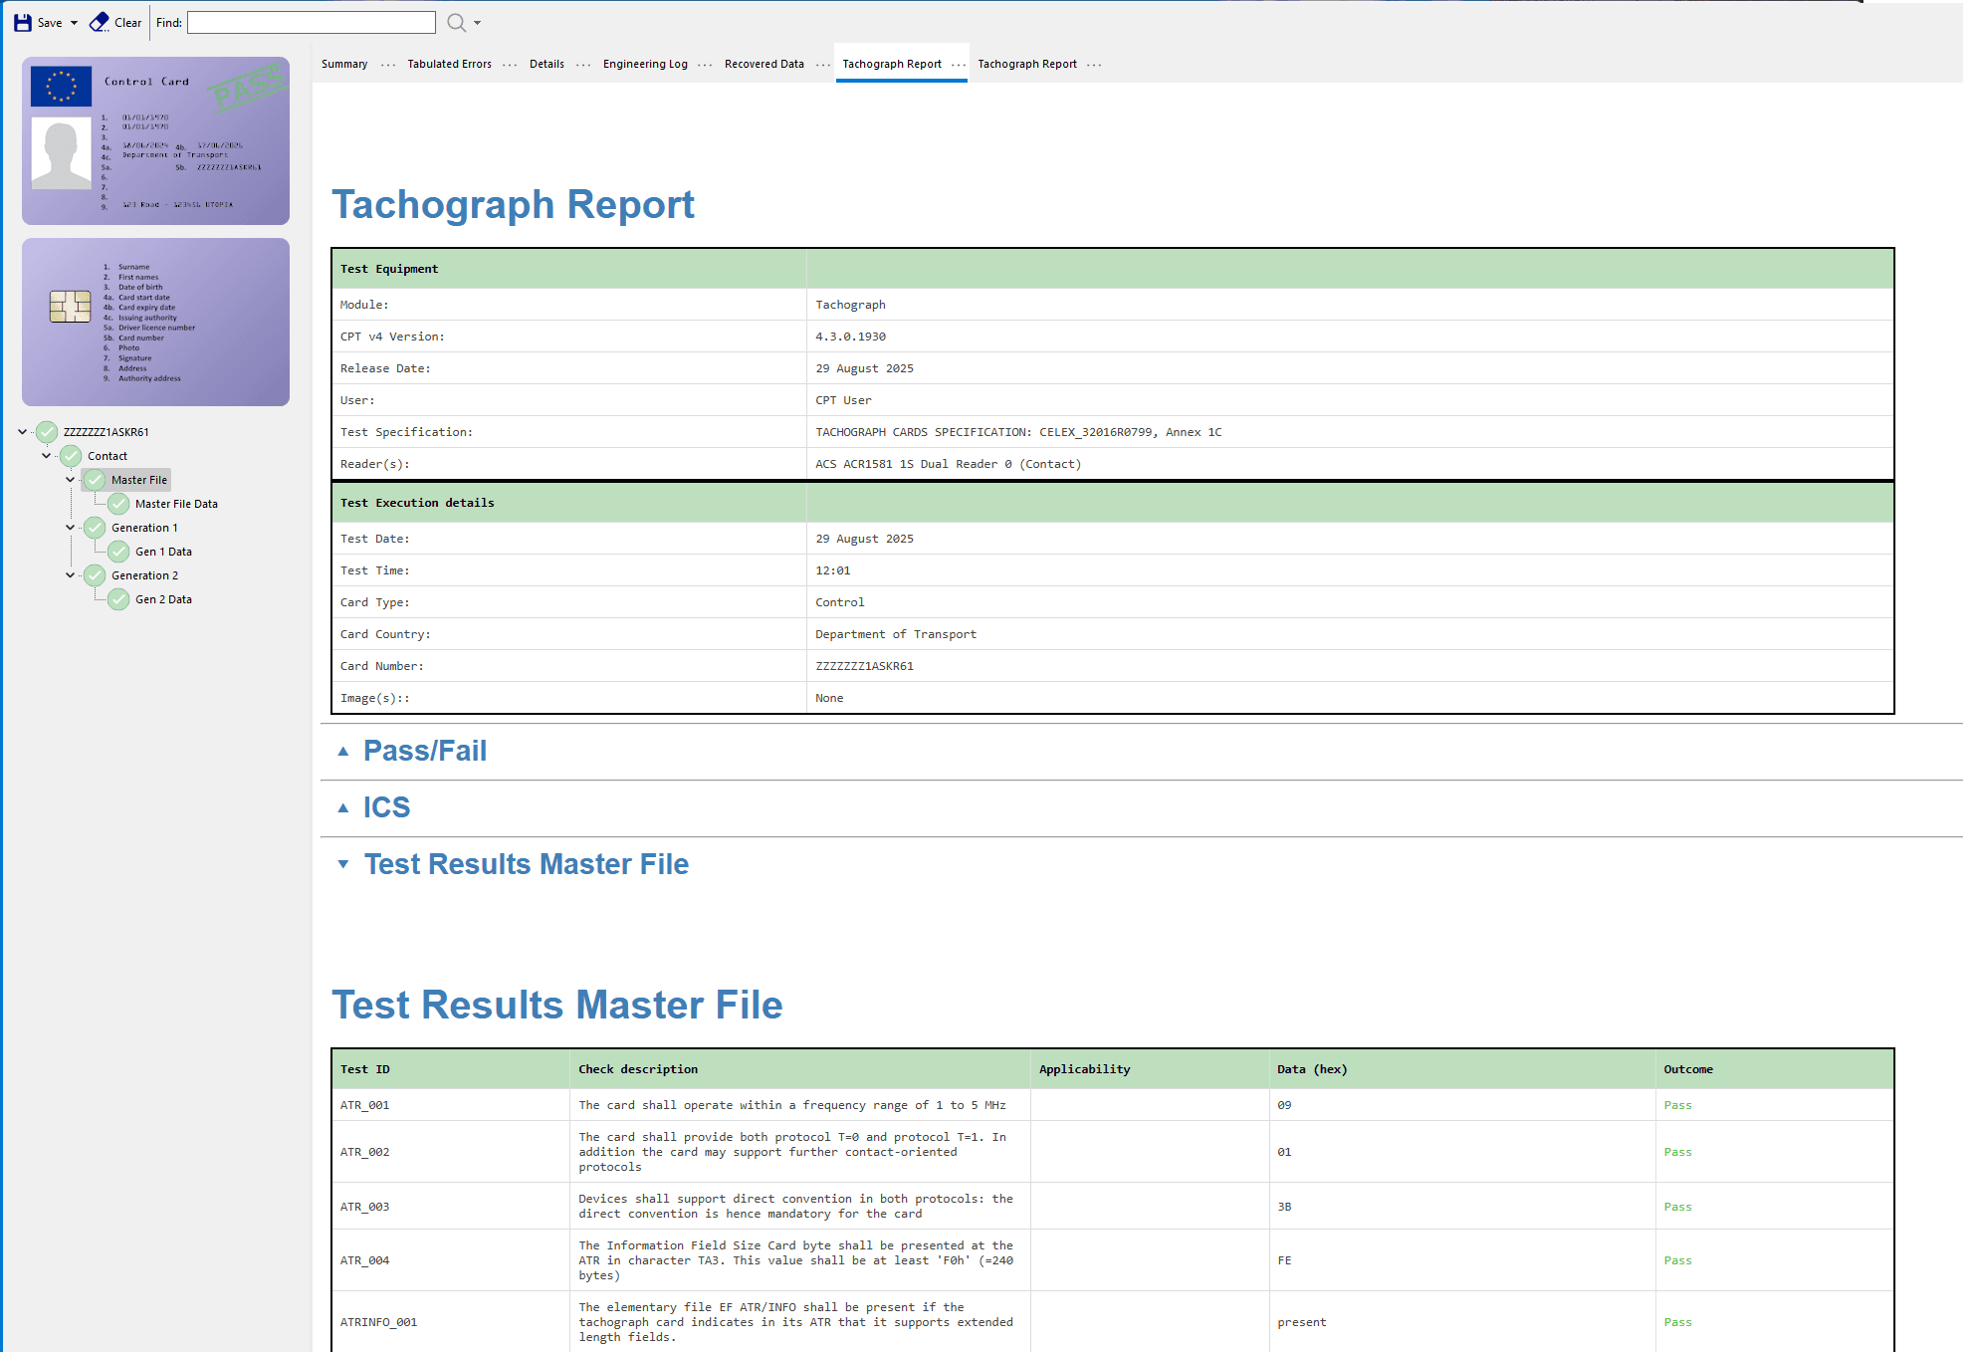Collapse the Contact tree node
This screenshot has height=1352, width=1963.
click(46, 455)
